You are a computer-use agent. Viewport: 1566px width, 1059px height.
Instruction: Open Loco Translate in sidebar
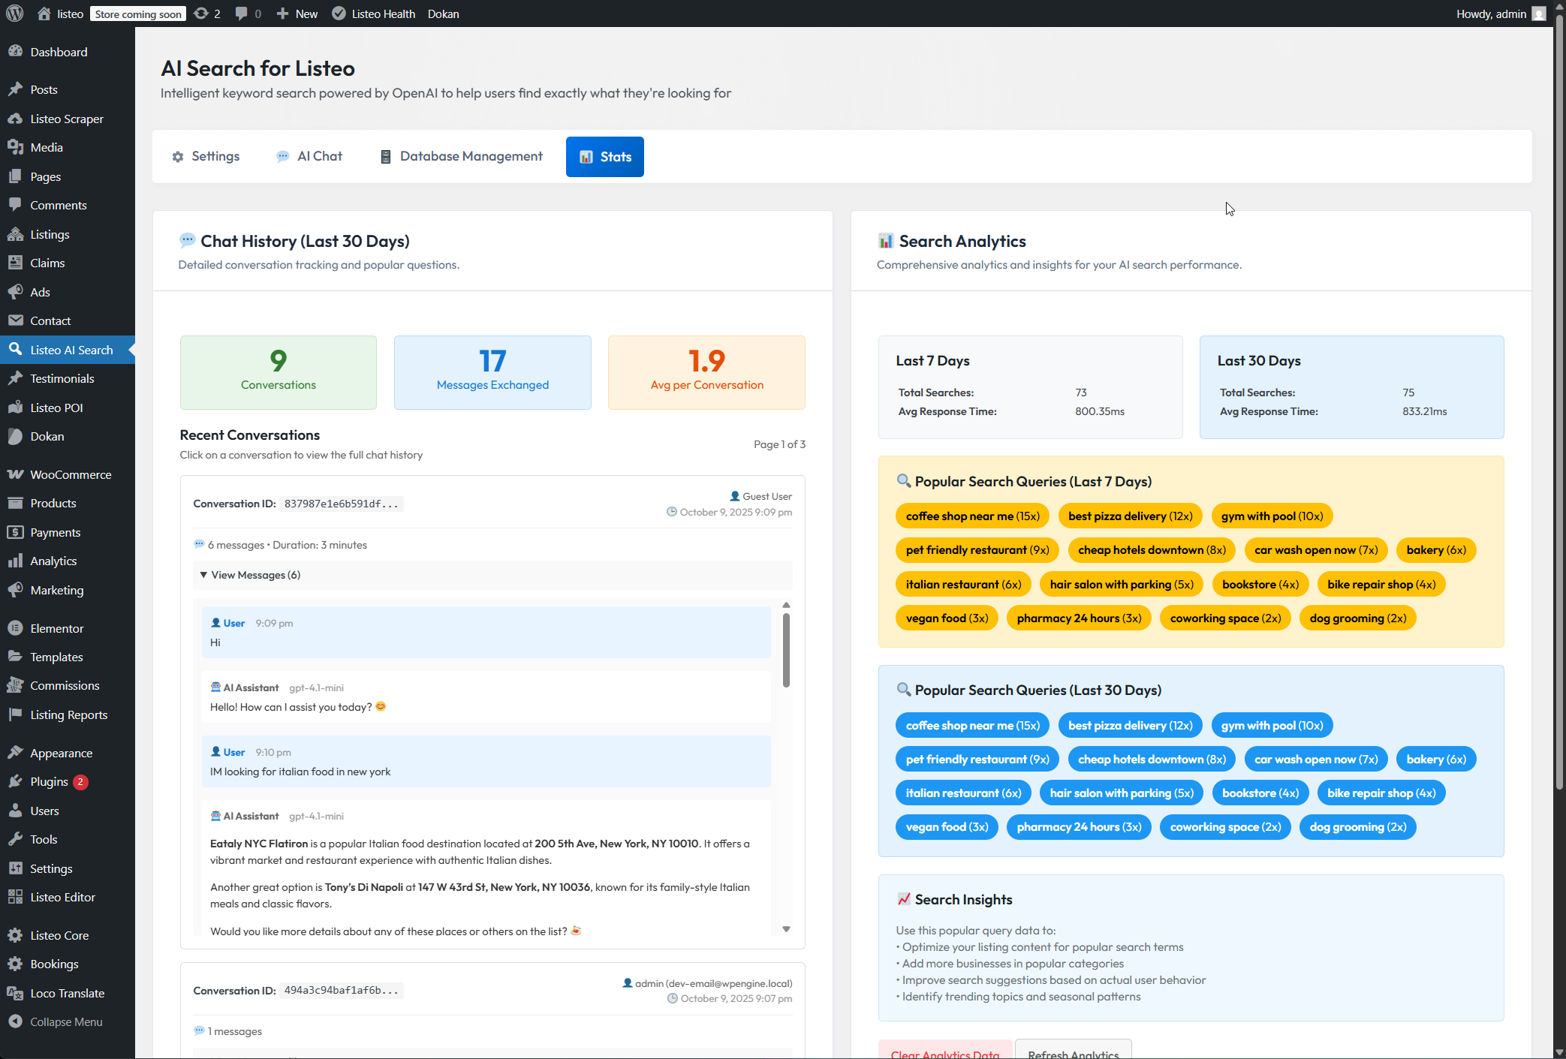[x=67, y=993]
